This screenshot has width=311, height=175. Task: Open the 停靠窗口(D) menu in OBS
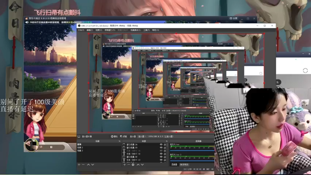click(110, 30)
